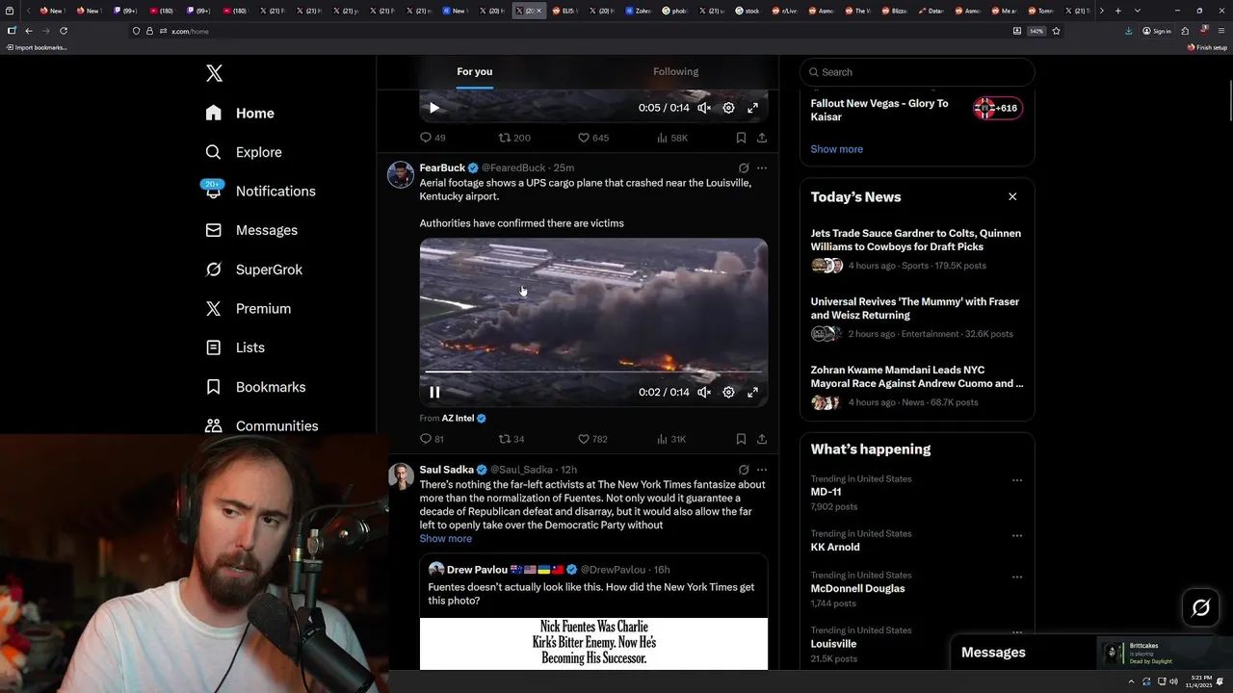Open more options for Louisville trend

(1016, 632)
